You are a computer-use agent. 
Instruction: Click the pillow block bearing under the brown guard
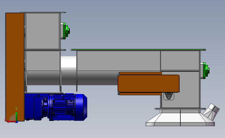[x=169, y=96]
